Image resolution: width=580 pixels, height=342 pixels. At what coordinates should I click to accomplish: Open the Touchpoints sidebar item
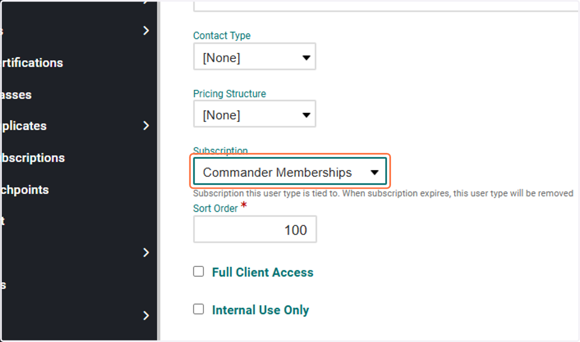pos(24,190)
